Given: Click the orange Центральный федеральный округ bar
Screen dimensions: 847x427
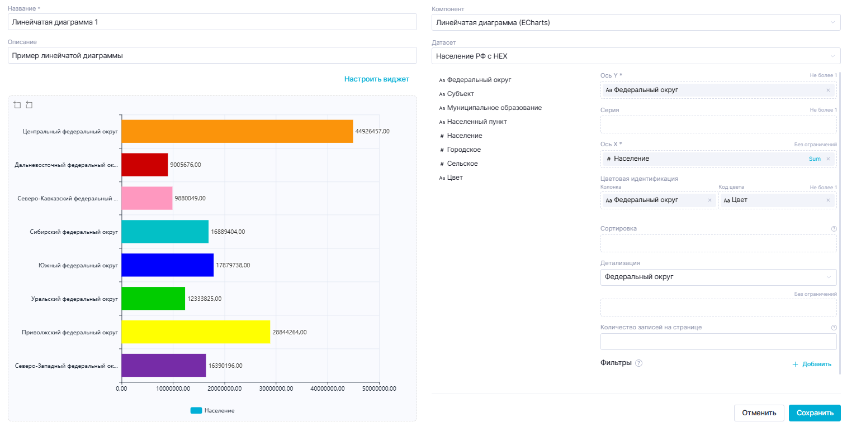Looking at the screenshot, I should tap(237, 131).
